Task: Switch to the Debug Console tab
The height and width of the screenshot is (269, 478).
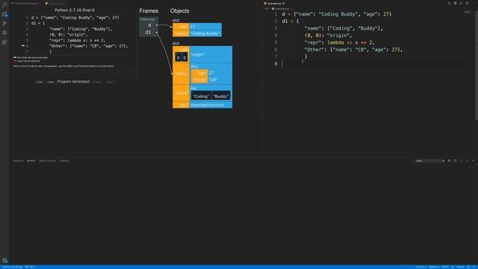Action: click(x=48, y=161)
